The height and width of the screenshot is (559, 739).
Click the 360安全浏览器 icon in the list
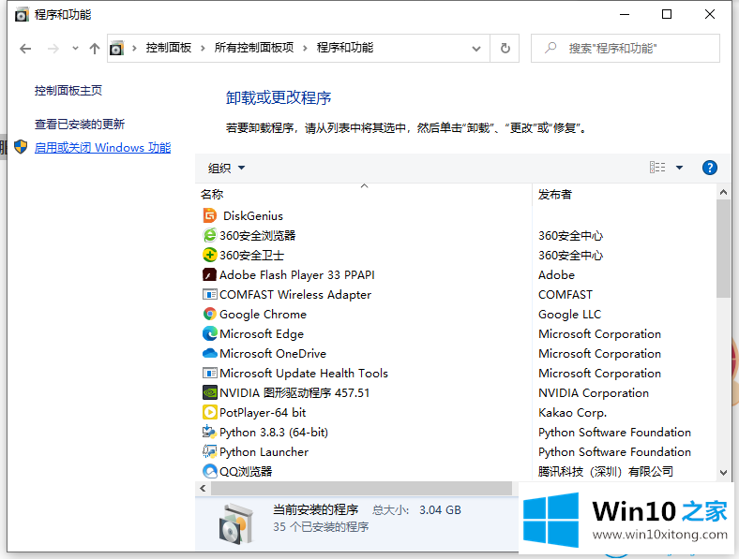(x=209, y=235)
